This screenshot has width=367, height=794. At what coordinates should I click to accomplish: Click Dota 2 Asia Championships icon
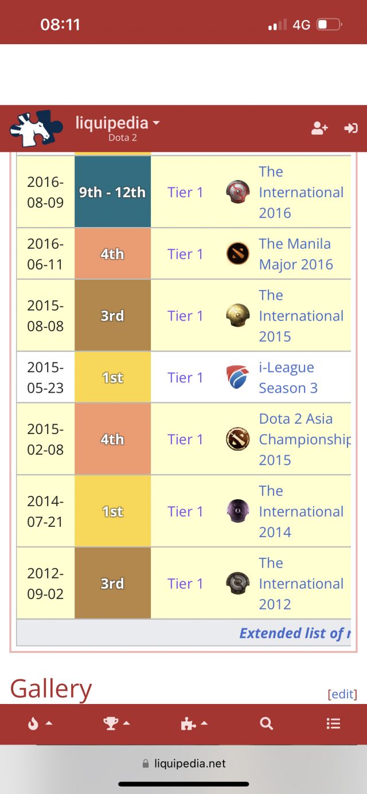click(x=237, y=439)
